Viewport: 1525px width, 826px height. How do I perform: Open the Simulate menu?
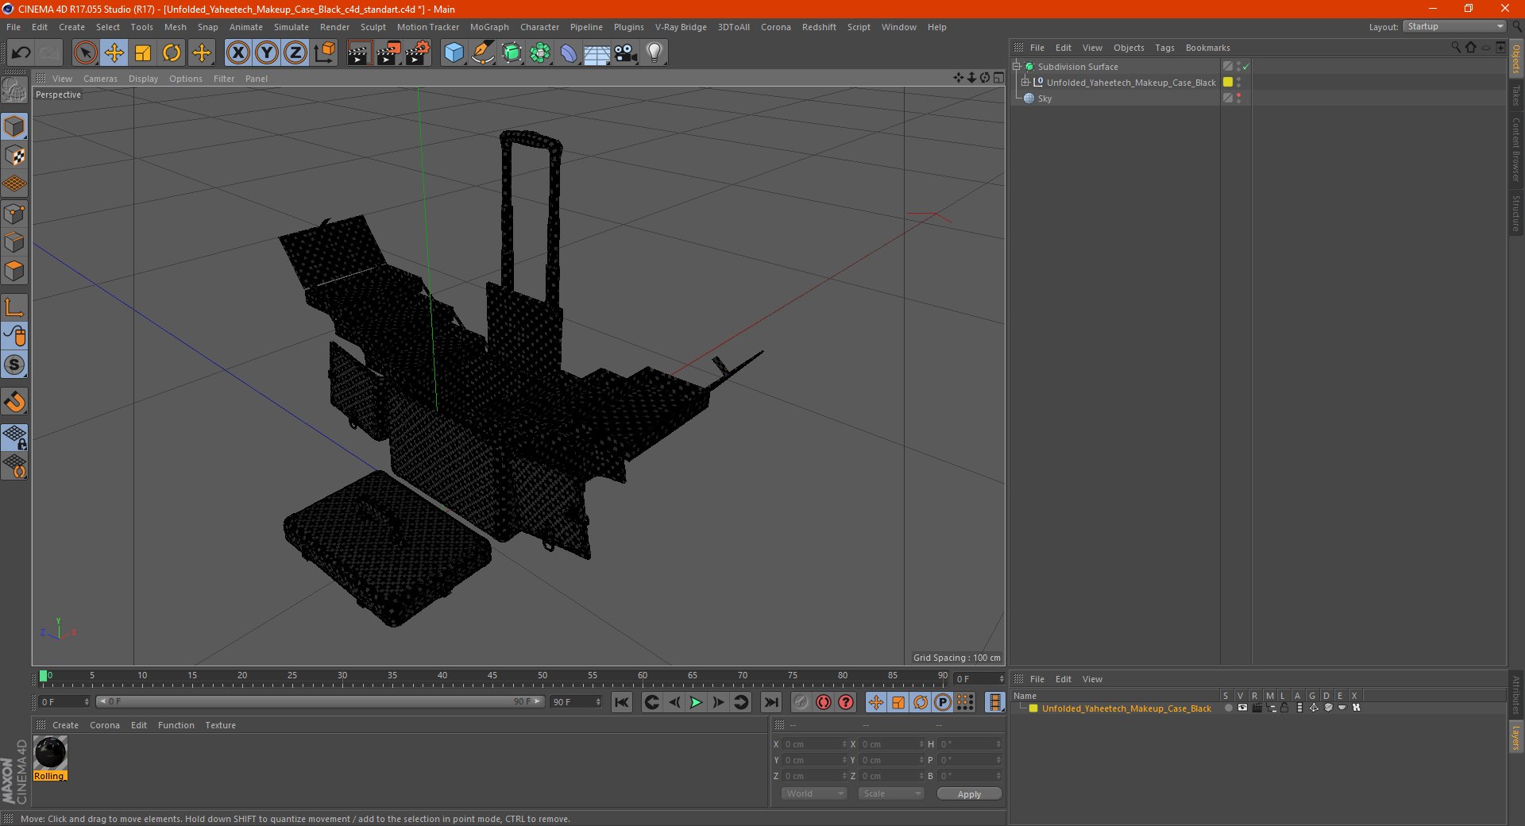pyautogui.click(x=291, y=27)
